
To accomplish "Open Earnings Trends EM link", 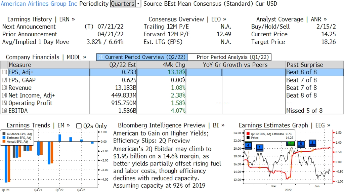I will point(38,125).
